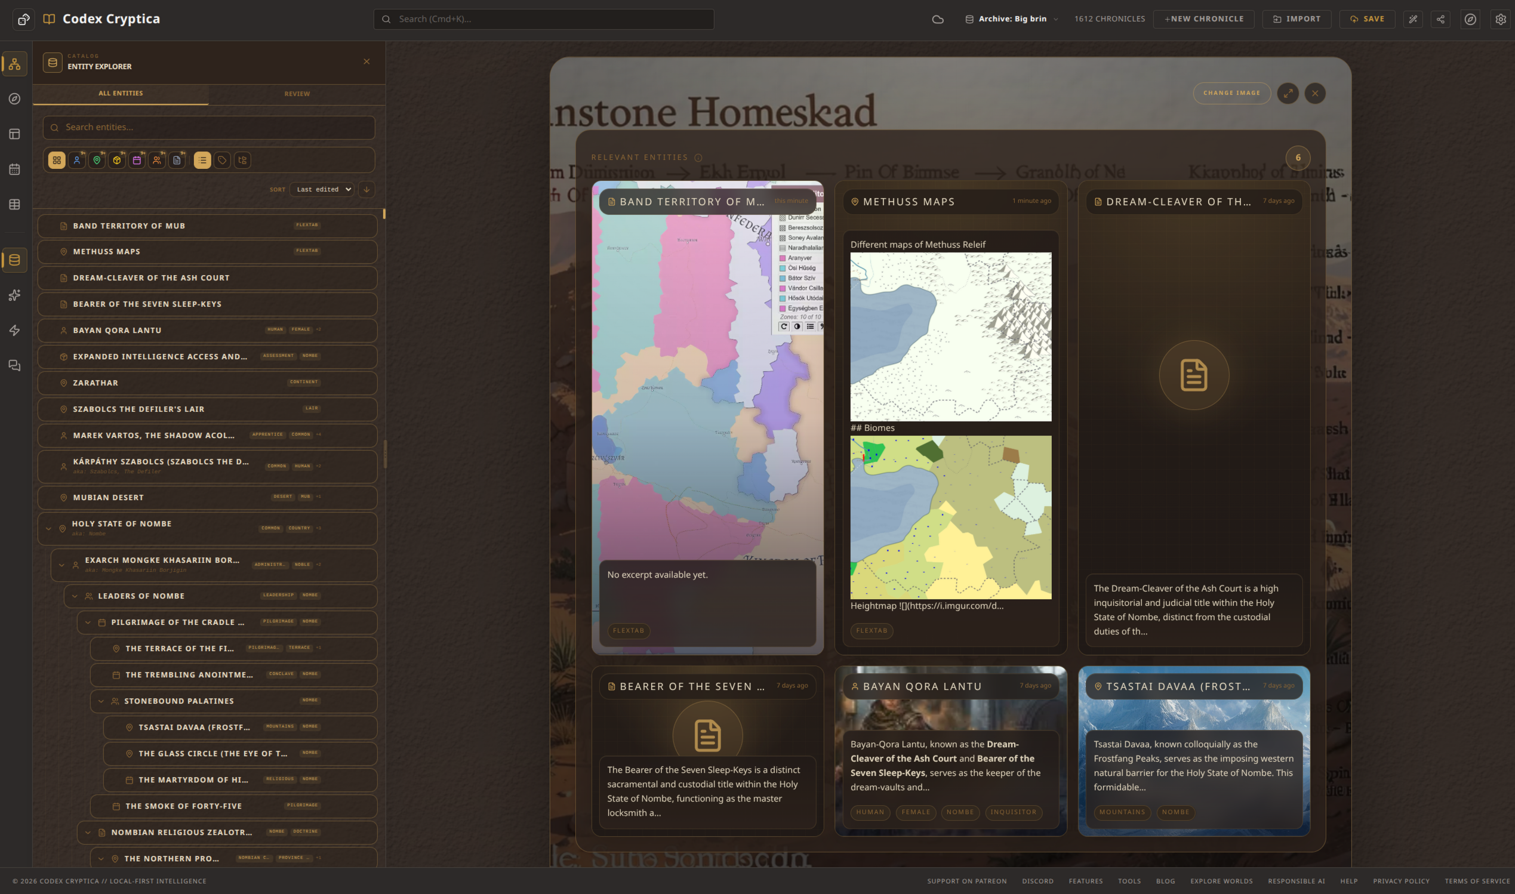
Task: Open the Biomes map thumbnail
Action: tap(950, 517)
